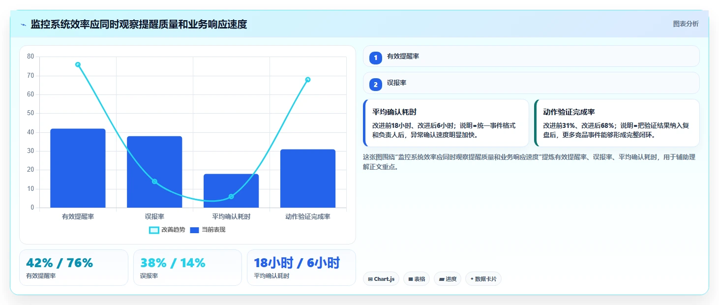Click the trend line point at 68
This screenshot has height=305, width=719.
(308, 80)
